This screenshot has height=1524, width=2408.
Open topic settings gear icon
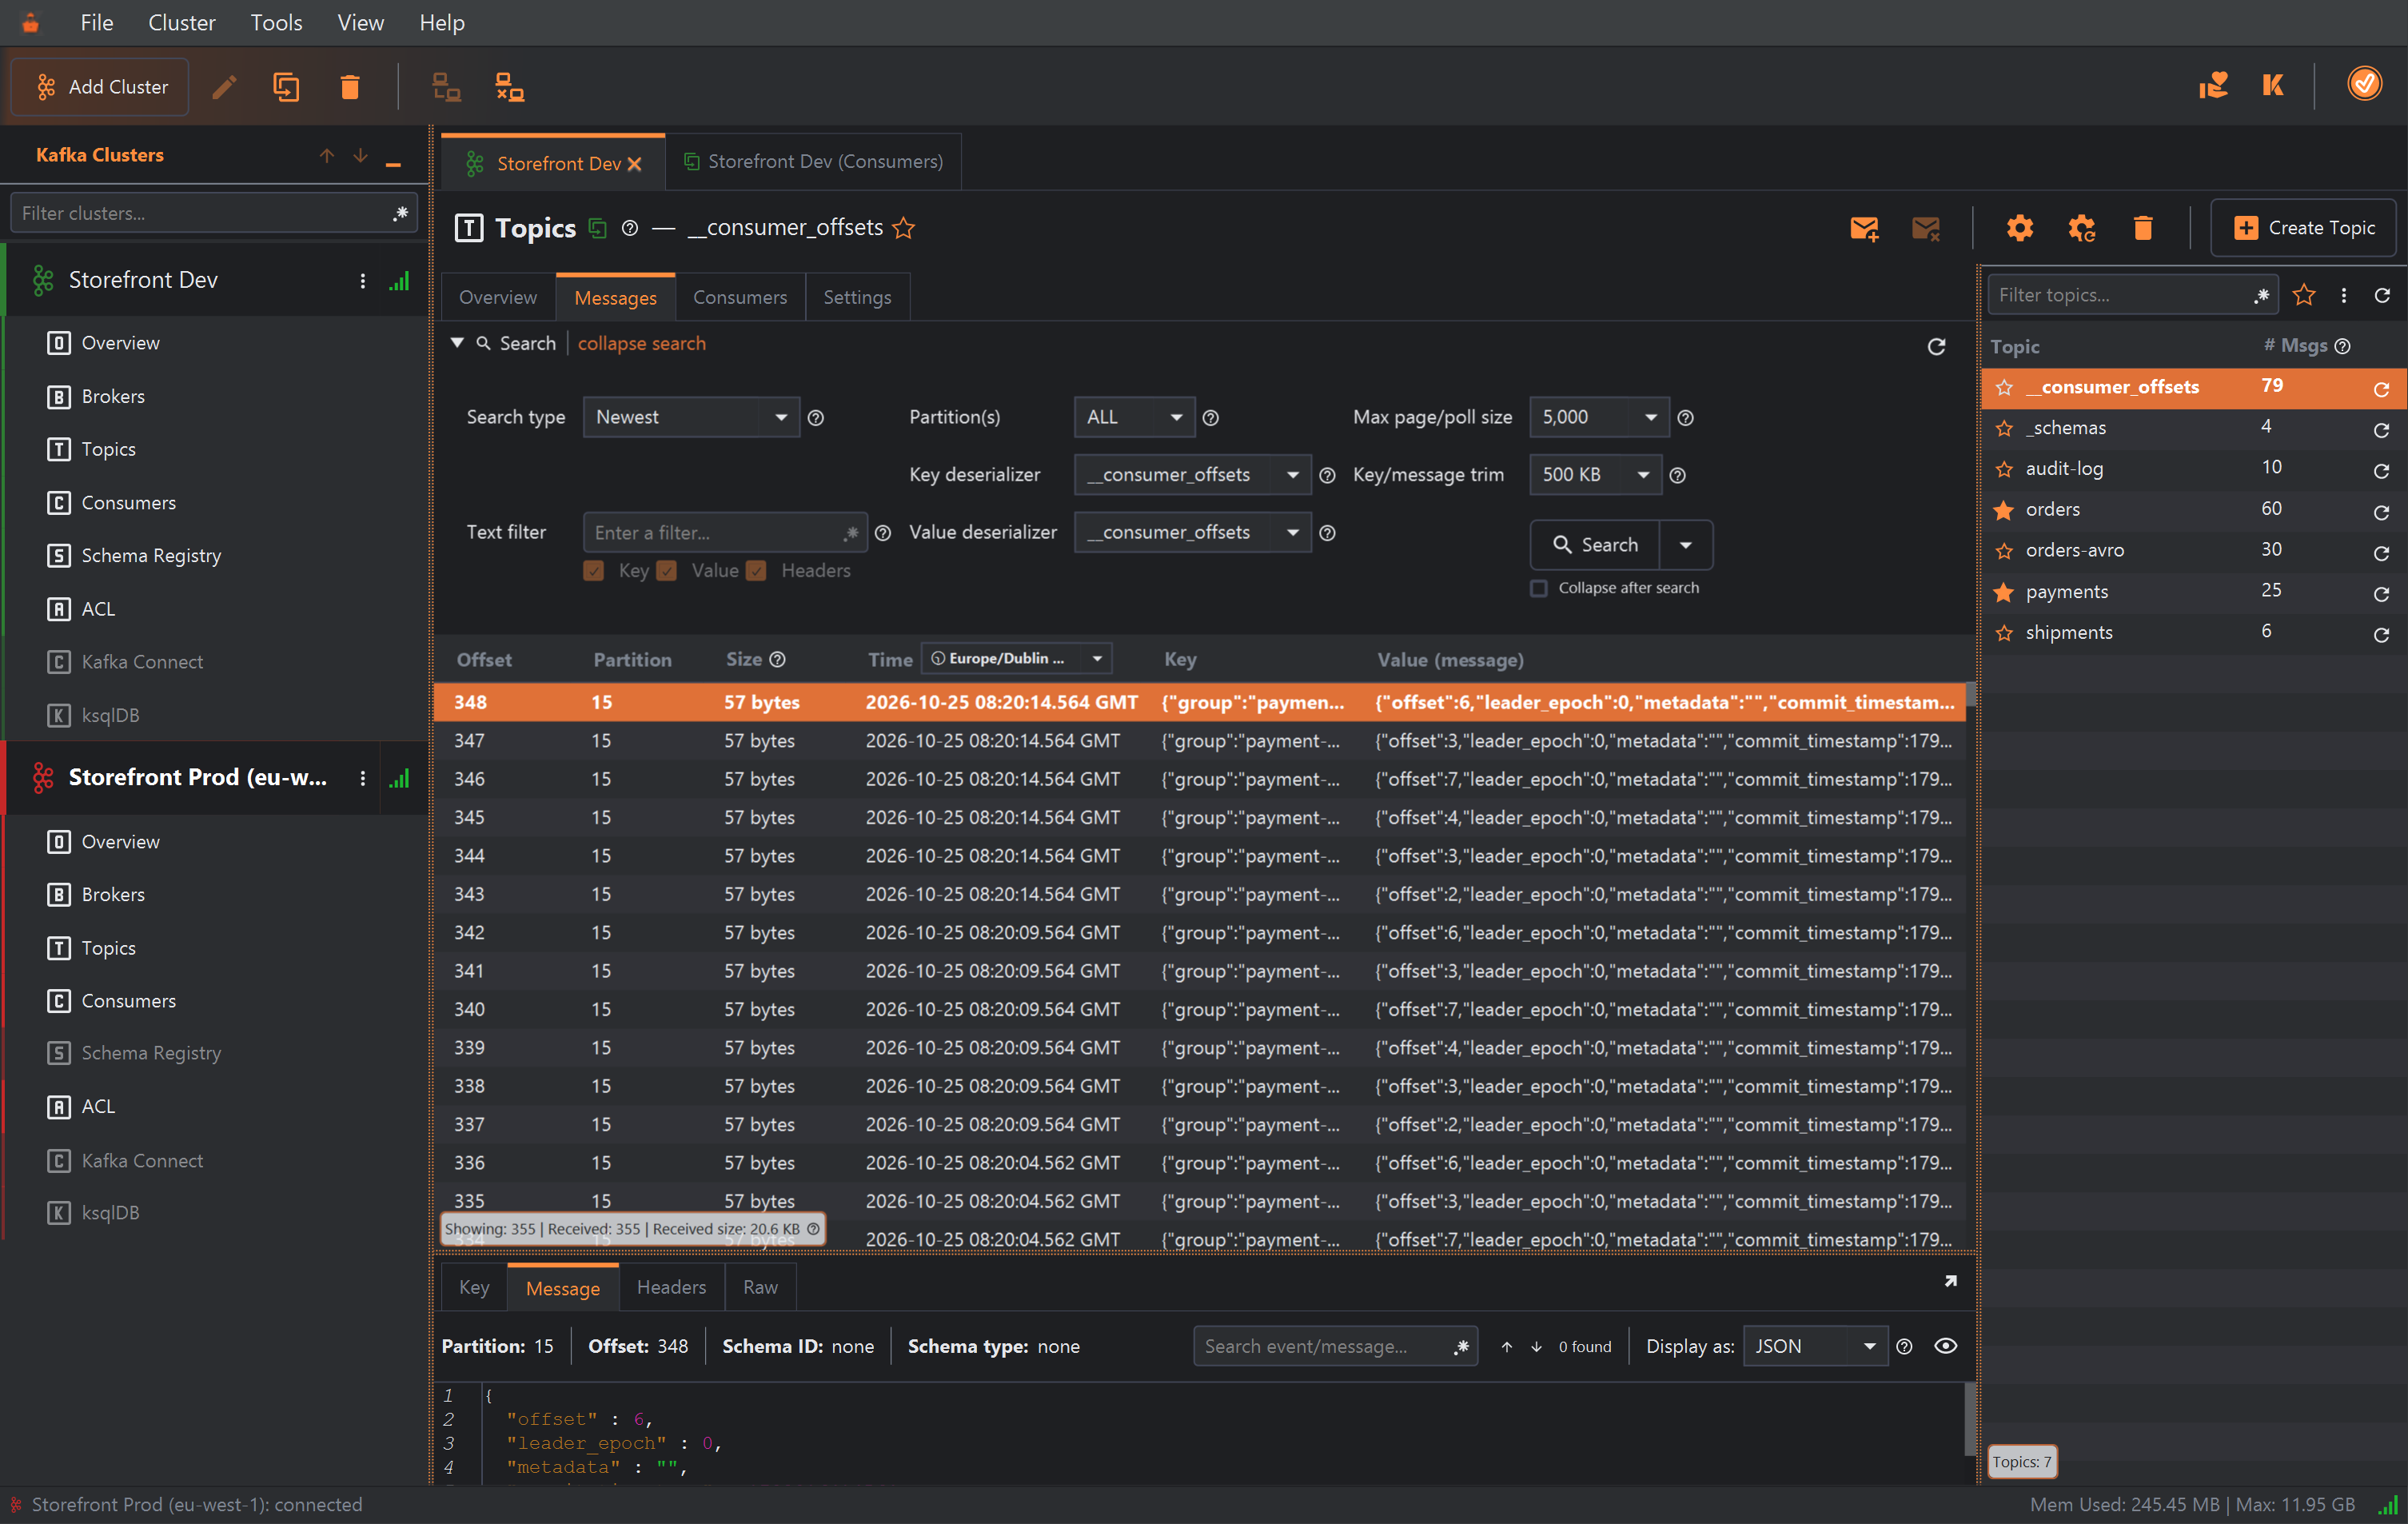coord(2019,228)
